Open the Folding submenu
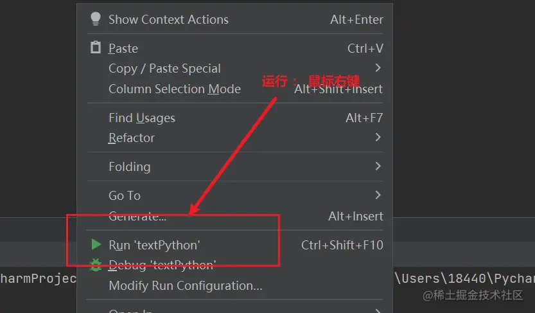 [130, 166]
